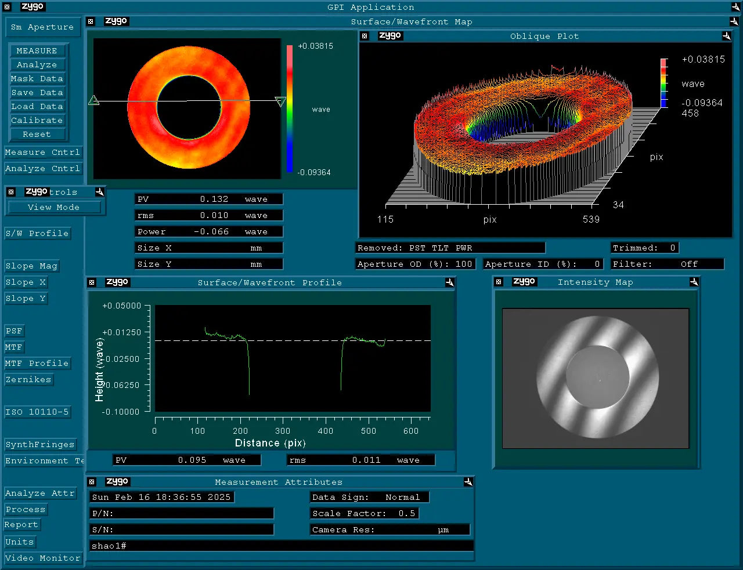Open the Aperture ID (%) selector
Screen dimensions: 743x570
(x=542, y=264)
